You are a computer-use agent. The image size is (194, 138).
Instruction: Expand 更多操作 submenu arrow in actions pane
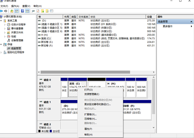(x=191, y=26)
